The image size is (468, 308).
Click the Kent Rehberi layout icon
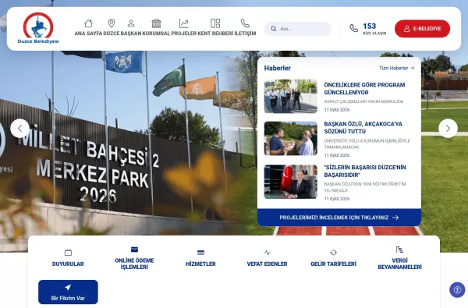coord(215,23)
